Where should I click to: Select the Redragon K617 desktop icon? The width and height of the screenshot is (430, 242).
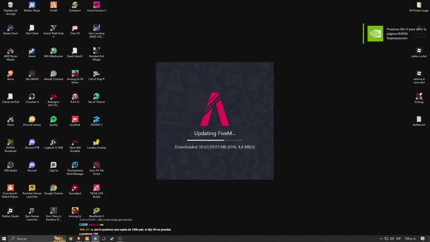tap(53, 100)
